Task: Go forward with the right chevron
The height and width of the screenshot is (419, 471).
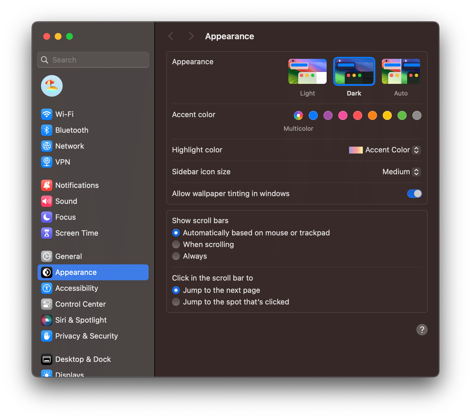Action: coord(191,36)
